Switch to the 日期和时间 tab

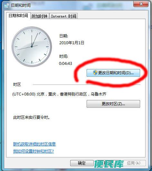[18, 16]
